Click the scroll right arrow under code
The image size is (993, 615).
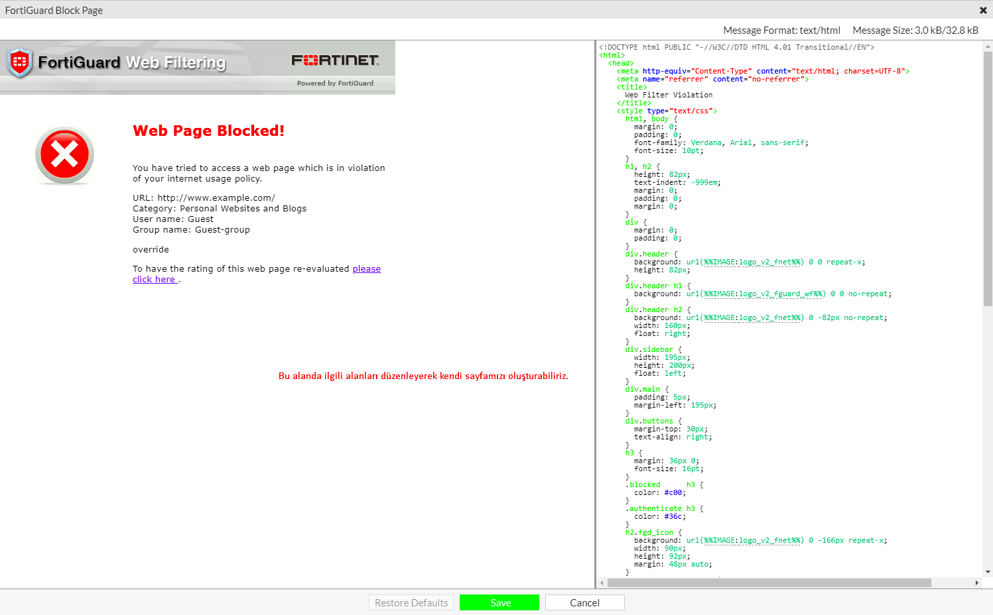pos(976,583)
